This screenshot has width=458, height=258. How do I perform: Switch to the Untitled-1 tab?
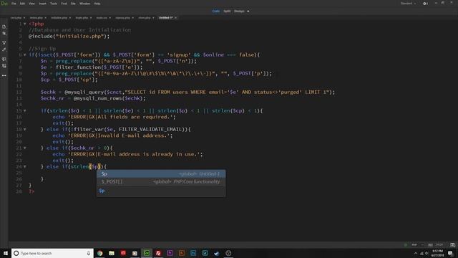pyautogui.click(x=165, y=18)
